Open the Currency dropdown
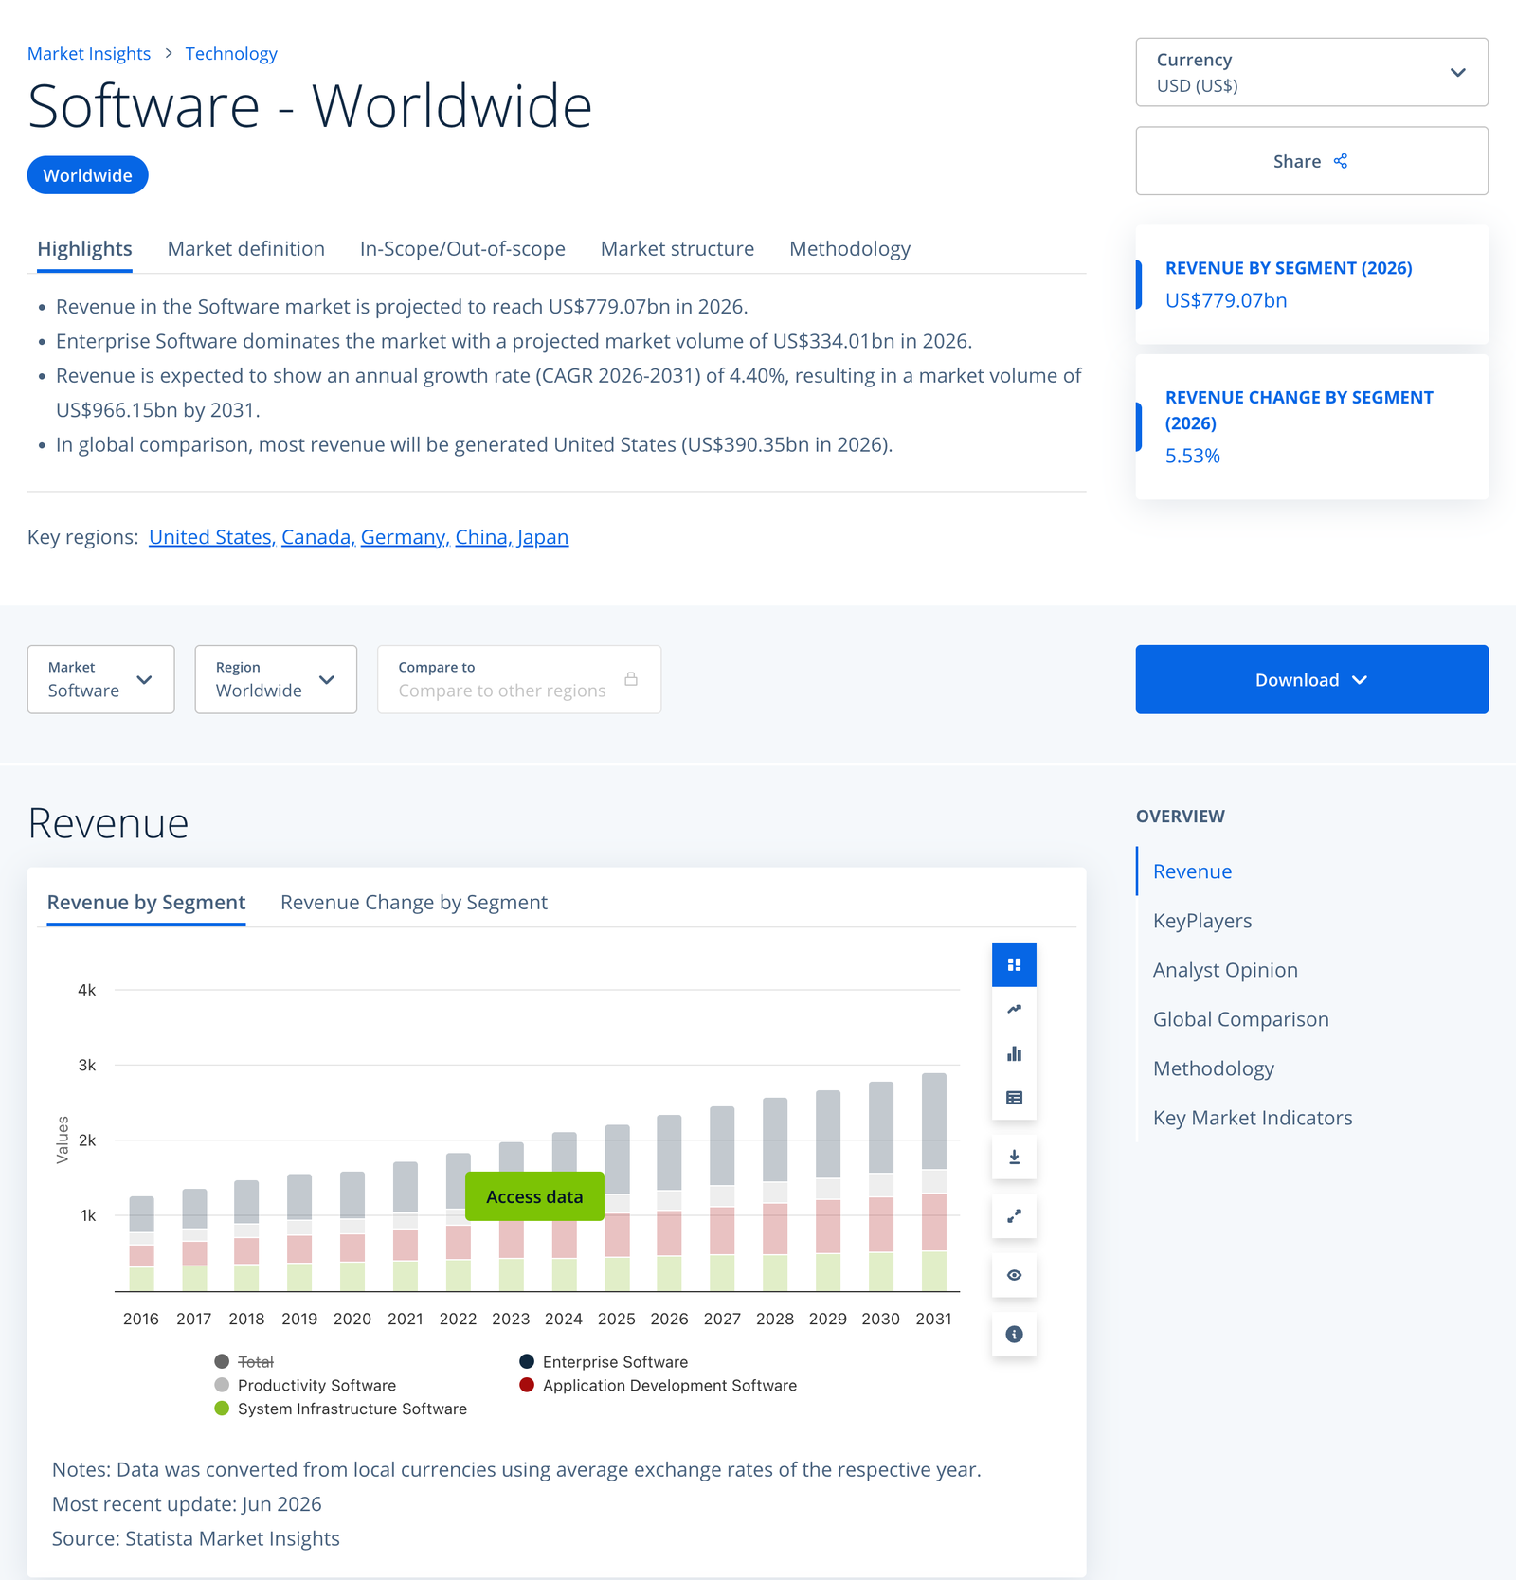Image resolution: width=1516 pixels, height=1580 pixels. (x=1311, y=72)
